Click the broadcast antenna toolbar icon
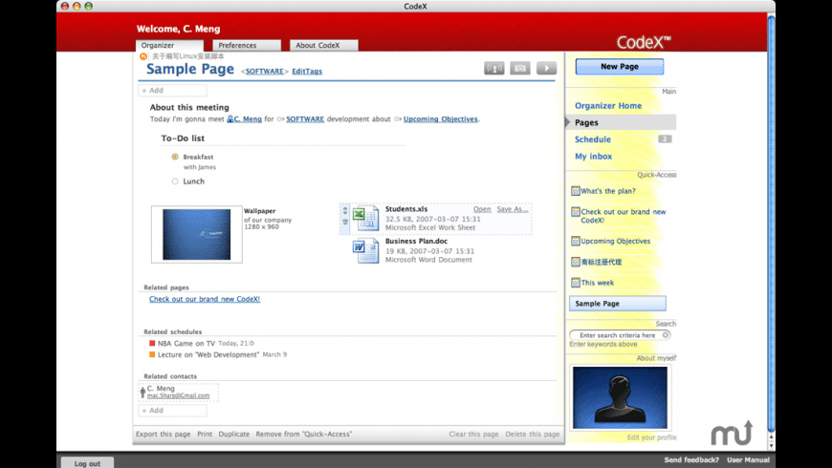The width and height of the screenshot is (832, 468). click(x=494, y=69)
